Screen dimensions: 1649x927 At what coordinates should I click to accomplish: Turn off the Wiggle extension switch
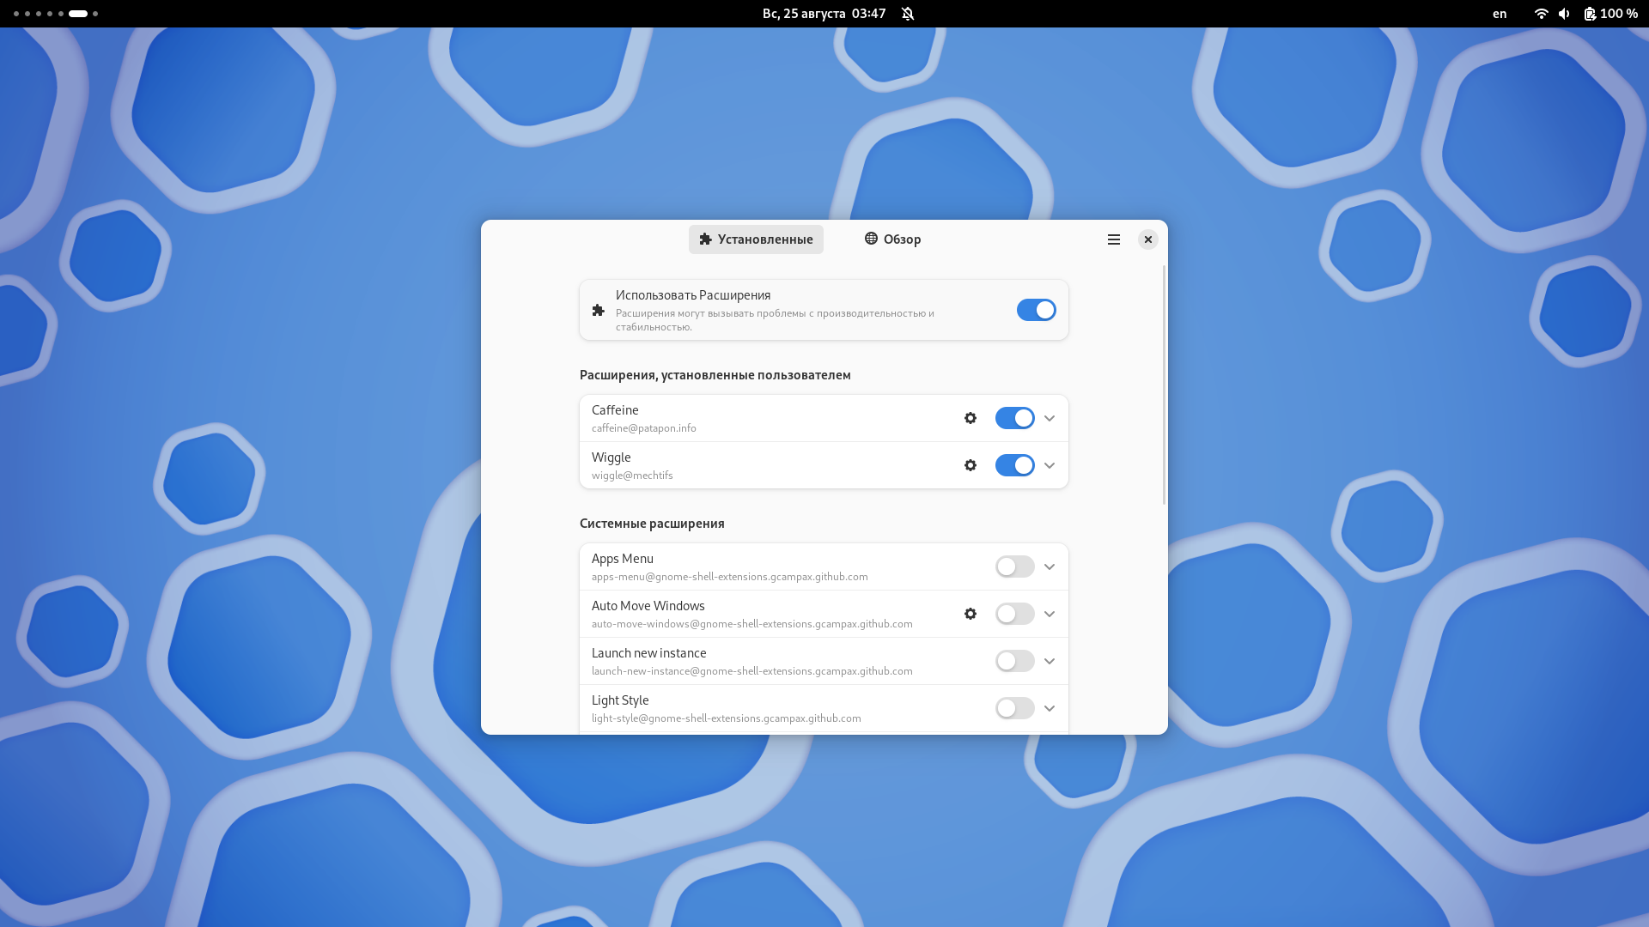(1015, 465)
